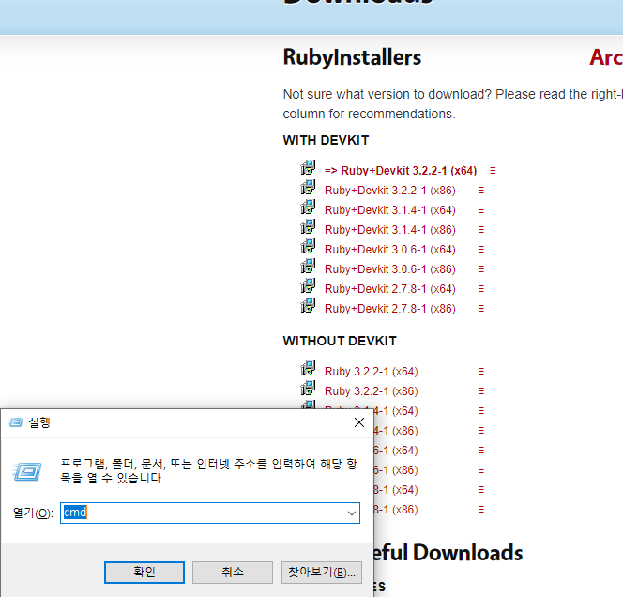Download Ruby+Devkit 3.0.6-1 (x64)
Viewport: 623px width, 597px height.
click(389, 249)
